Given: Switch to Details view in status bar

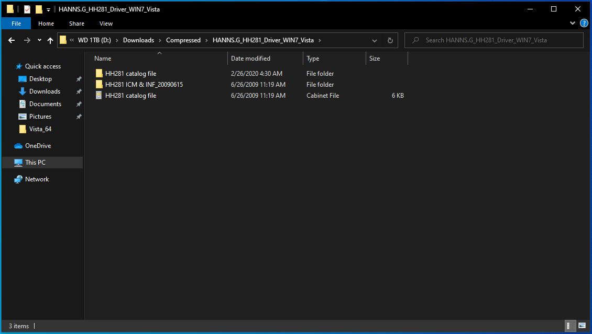Looking at the screenshot, I should coord(570,326).
